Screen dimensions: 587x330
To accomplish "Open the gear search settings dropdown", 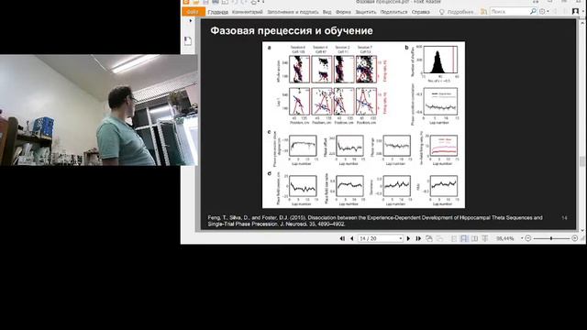I will coord(544,12).
